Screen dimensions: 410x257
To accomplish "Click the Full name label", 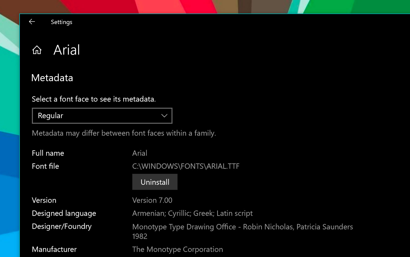I will pos(48,153).
